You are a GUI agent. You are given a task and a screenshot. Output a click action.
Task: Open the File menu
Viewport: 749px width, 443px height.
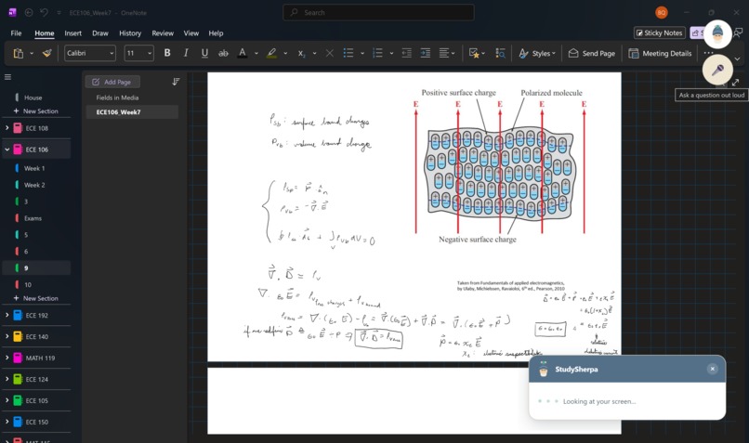pos(16,33)
